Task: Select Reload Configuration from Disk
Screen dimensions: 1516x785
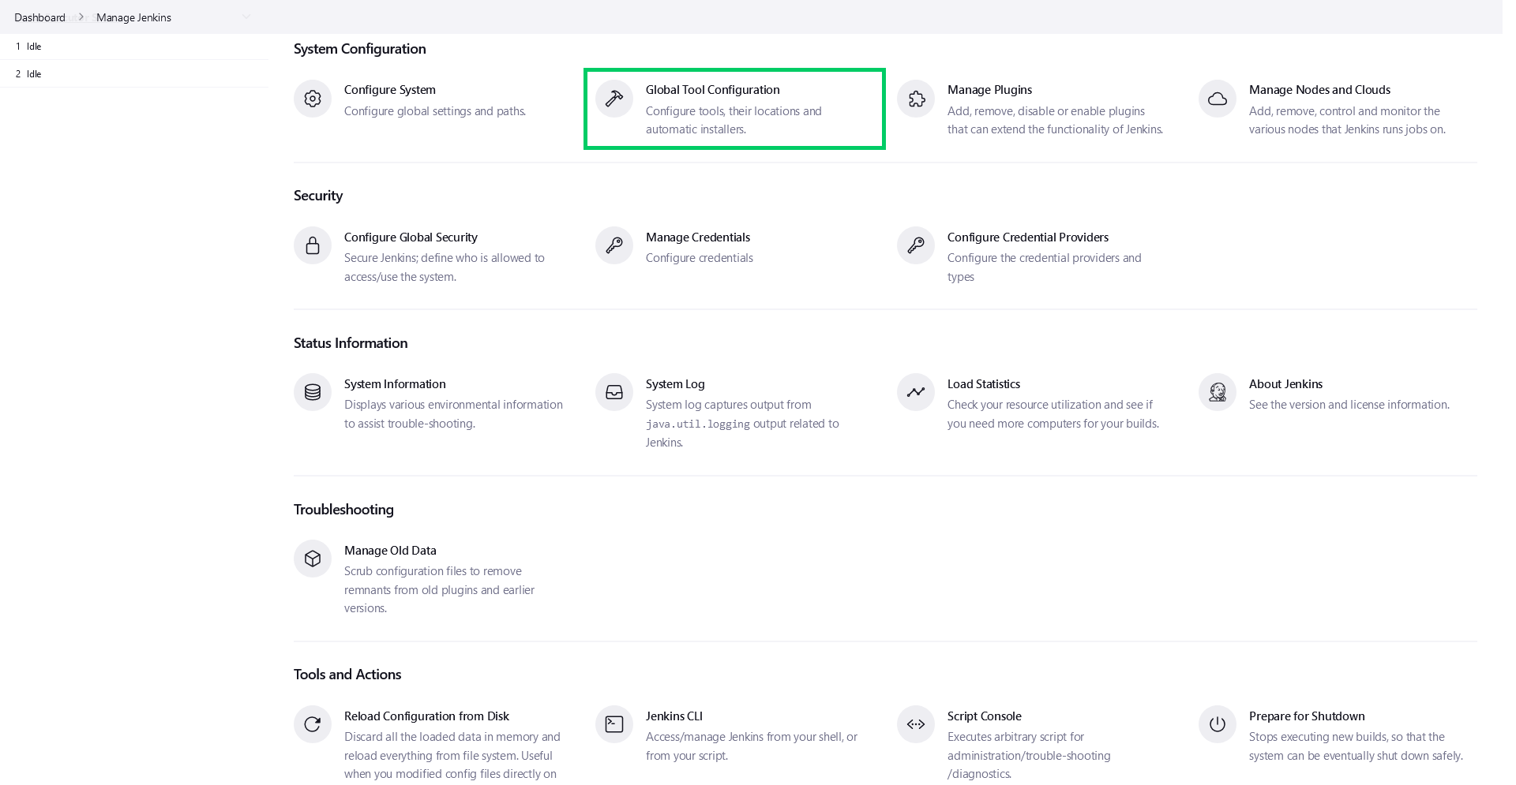Action: point(426,716)
